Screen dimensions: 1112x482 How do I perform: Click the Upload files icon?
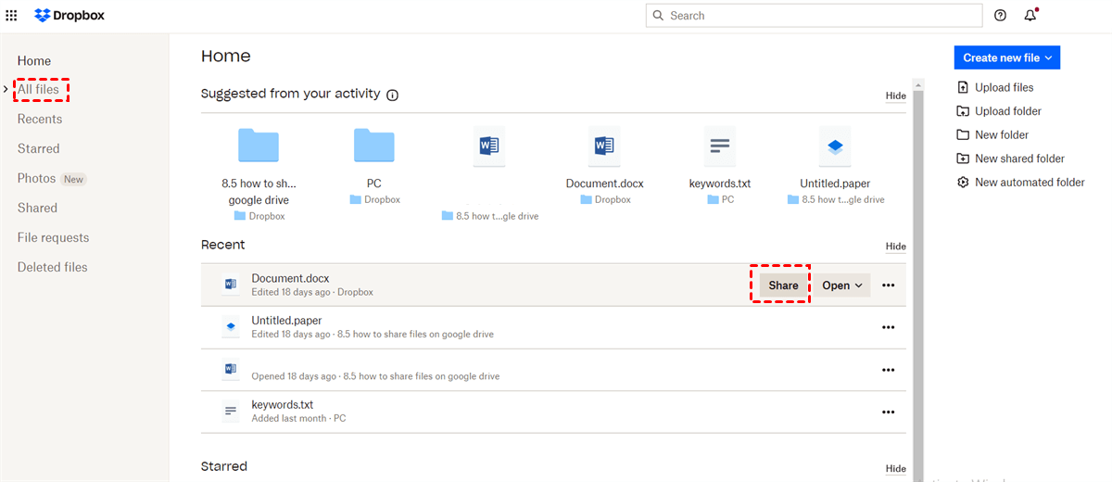coord(963,87)
